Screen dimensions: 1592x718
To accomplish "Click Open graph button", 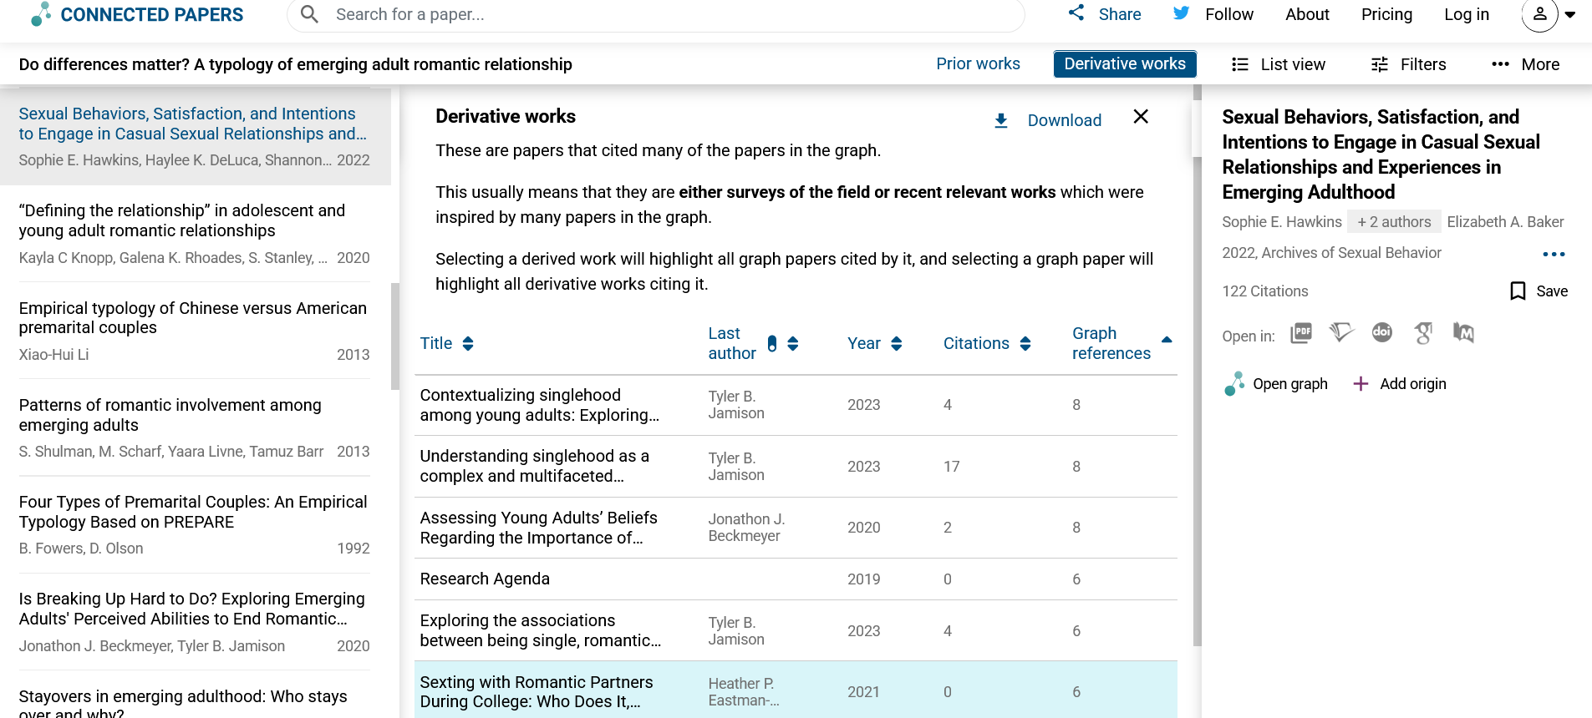I will click(1276, 384).
